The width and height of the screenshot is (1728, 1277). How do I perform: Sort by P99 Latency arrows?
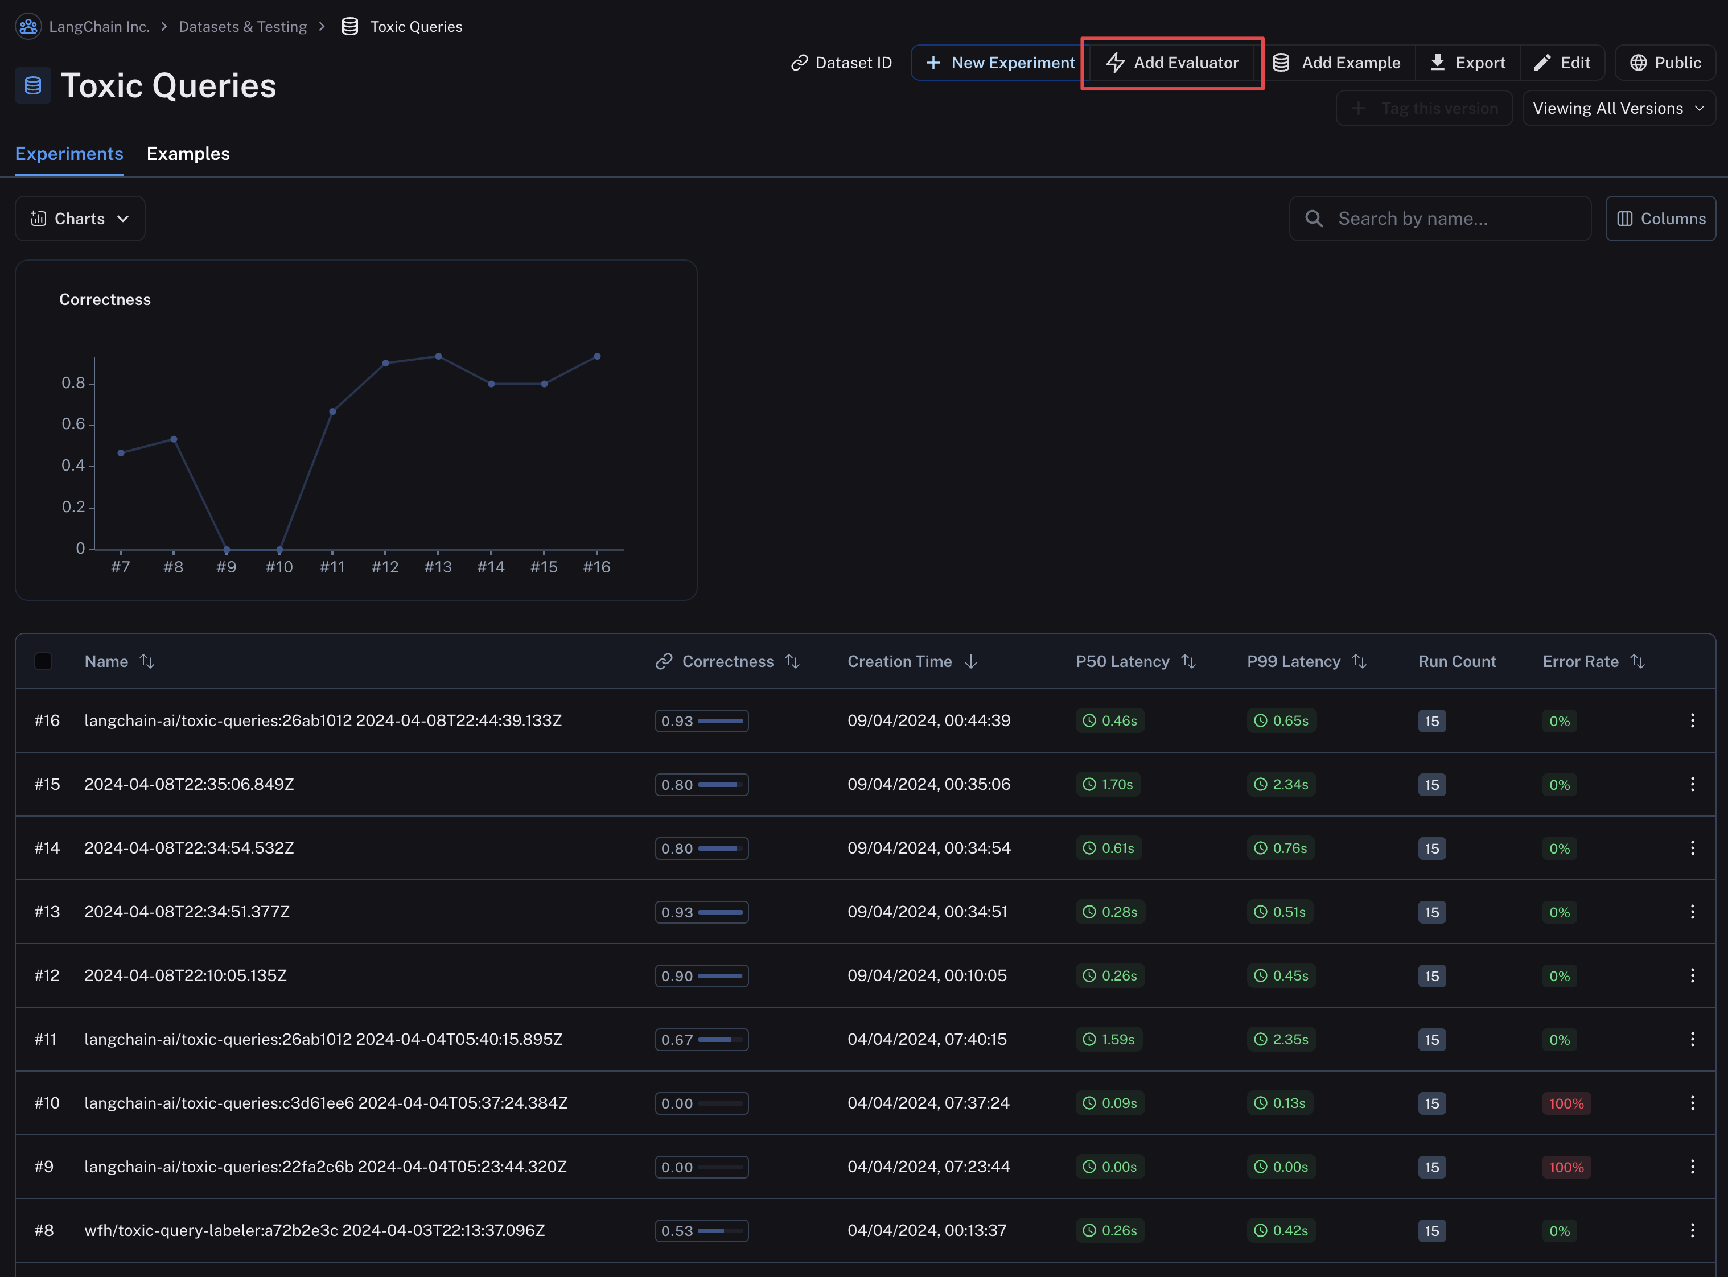[1359, 662]
